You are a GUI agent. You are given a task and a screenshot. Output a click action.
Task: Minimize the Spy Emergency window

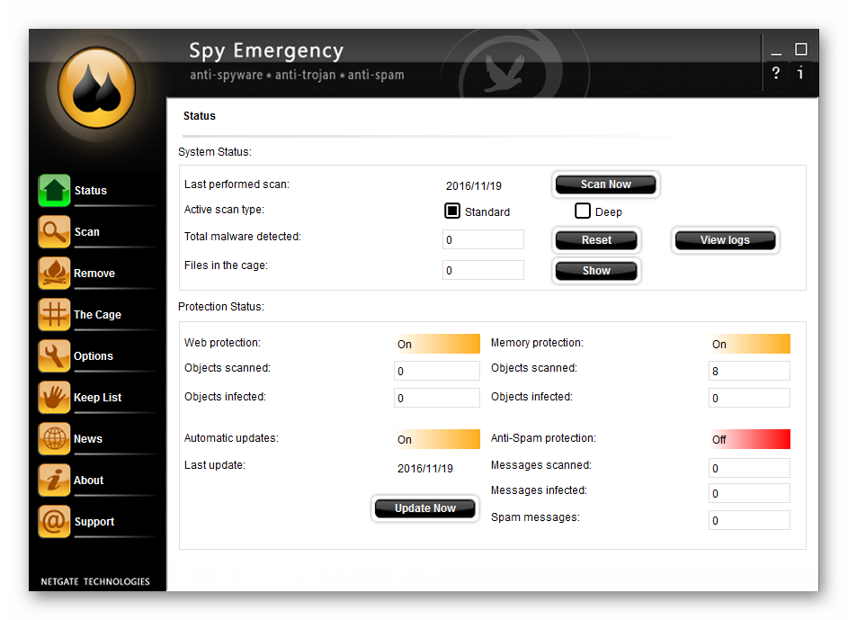tap(776, 52)
